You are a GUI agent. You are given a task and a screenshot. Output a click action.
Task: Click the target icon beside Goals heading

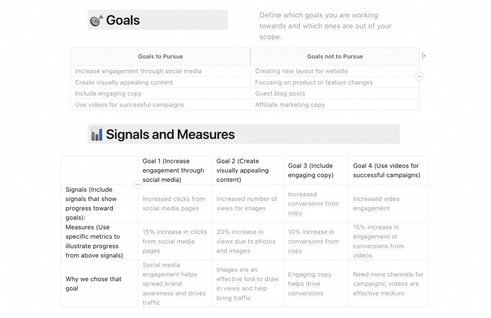[x=96, y=20]
